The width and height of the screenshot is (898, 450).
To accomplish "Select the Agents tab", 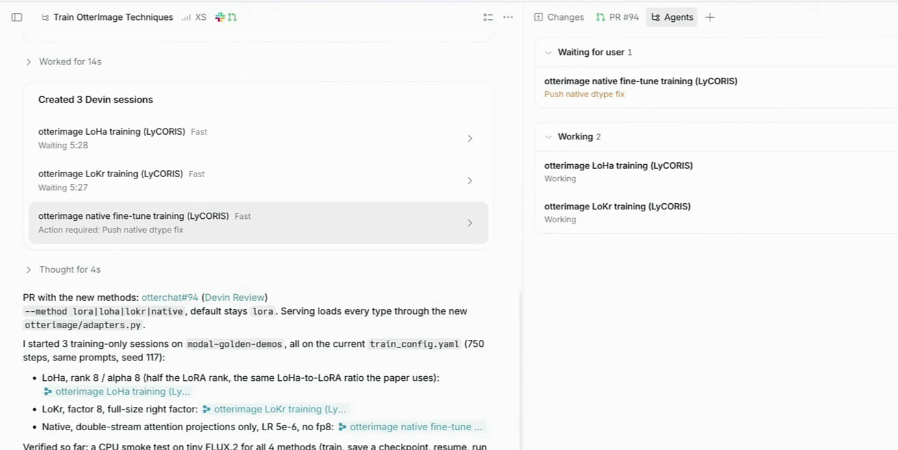I will (x=672, y=17).
